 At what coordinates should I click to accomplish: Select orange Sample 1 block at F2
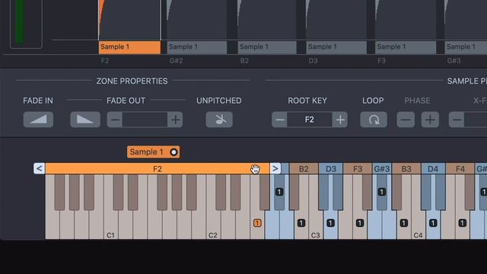point(129,47)
